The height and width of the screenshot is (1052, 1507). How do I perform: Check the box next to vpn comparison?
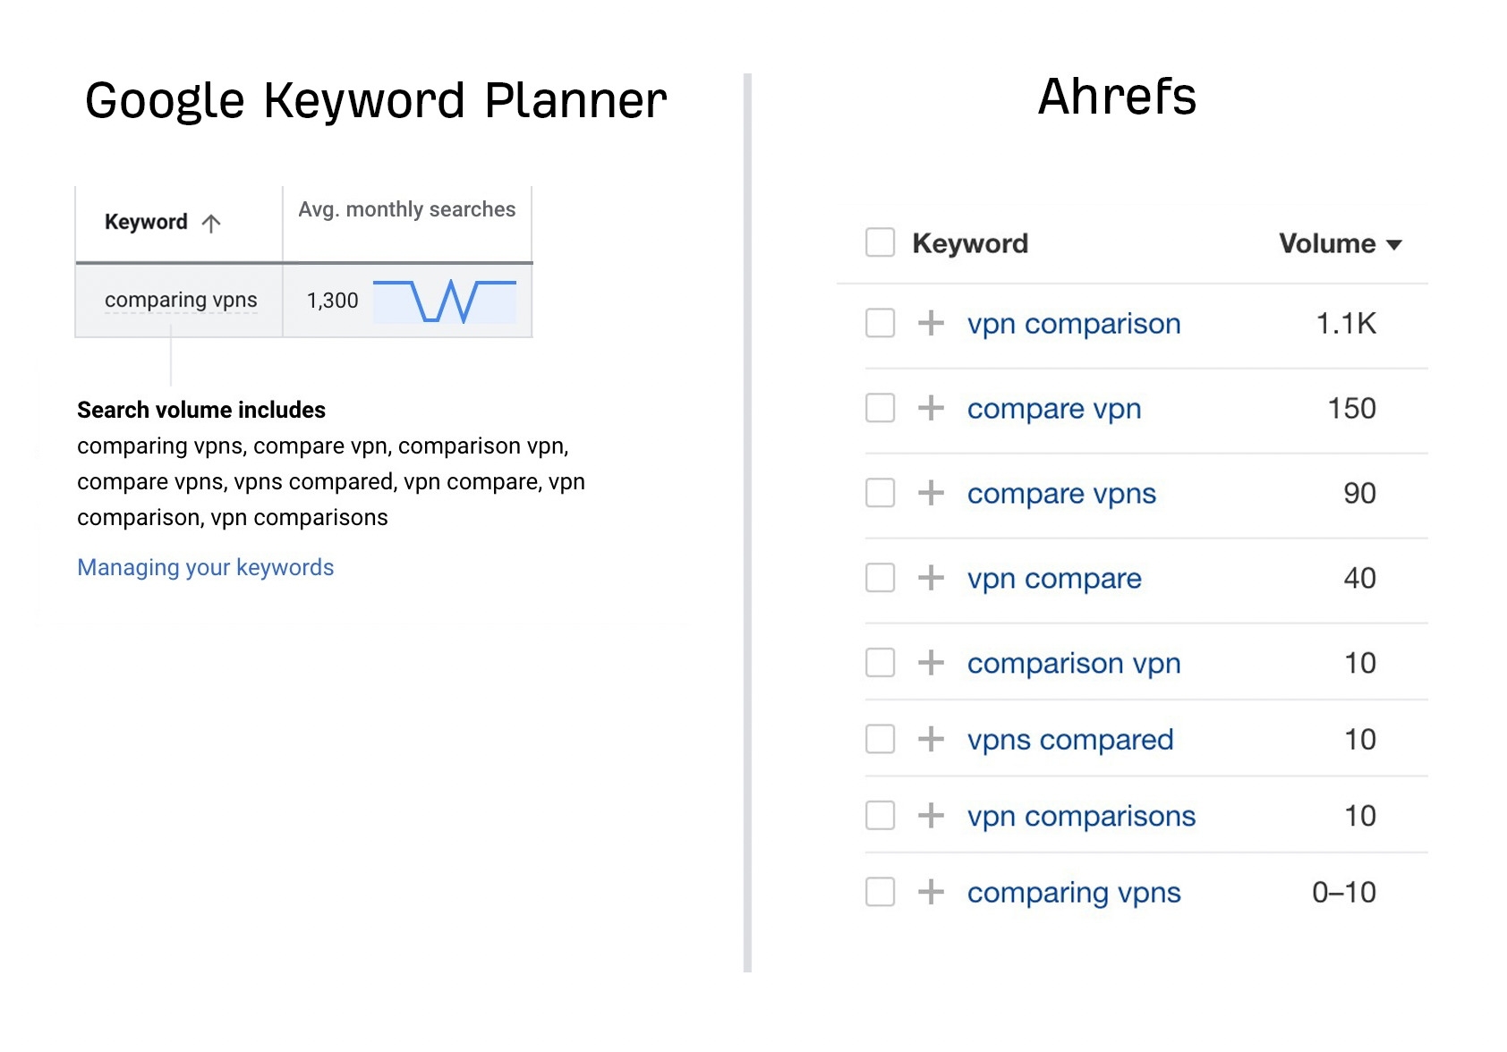(x=880, y=324)
